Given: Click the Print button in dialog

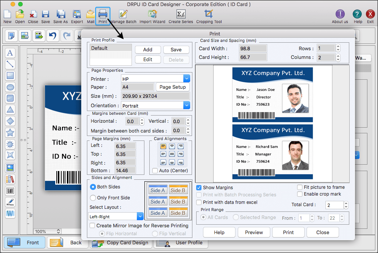Looking at the screenshot, I should [x=288, y=232].
